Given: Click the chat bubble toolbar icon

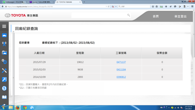Looking at the screenshot, I should click(x=175, y=7).
